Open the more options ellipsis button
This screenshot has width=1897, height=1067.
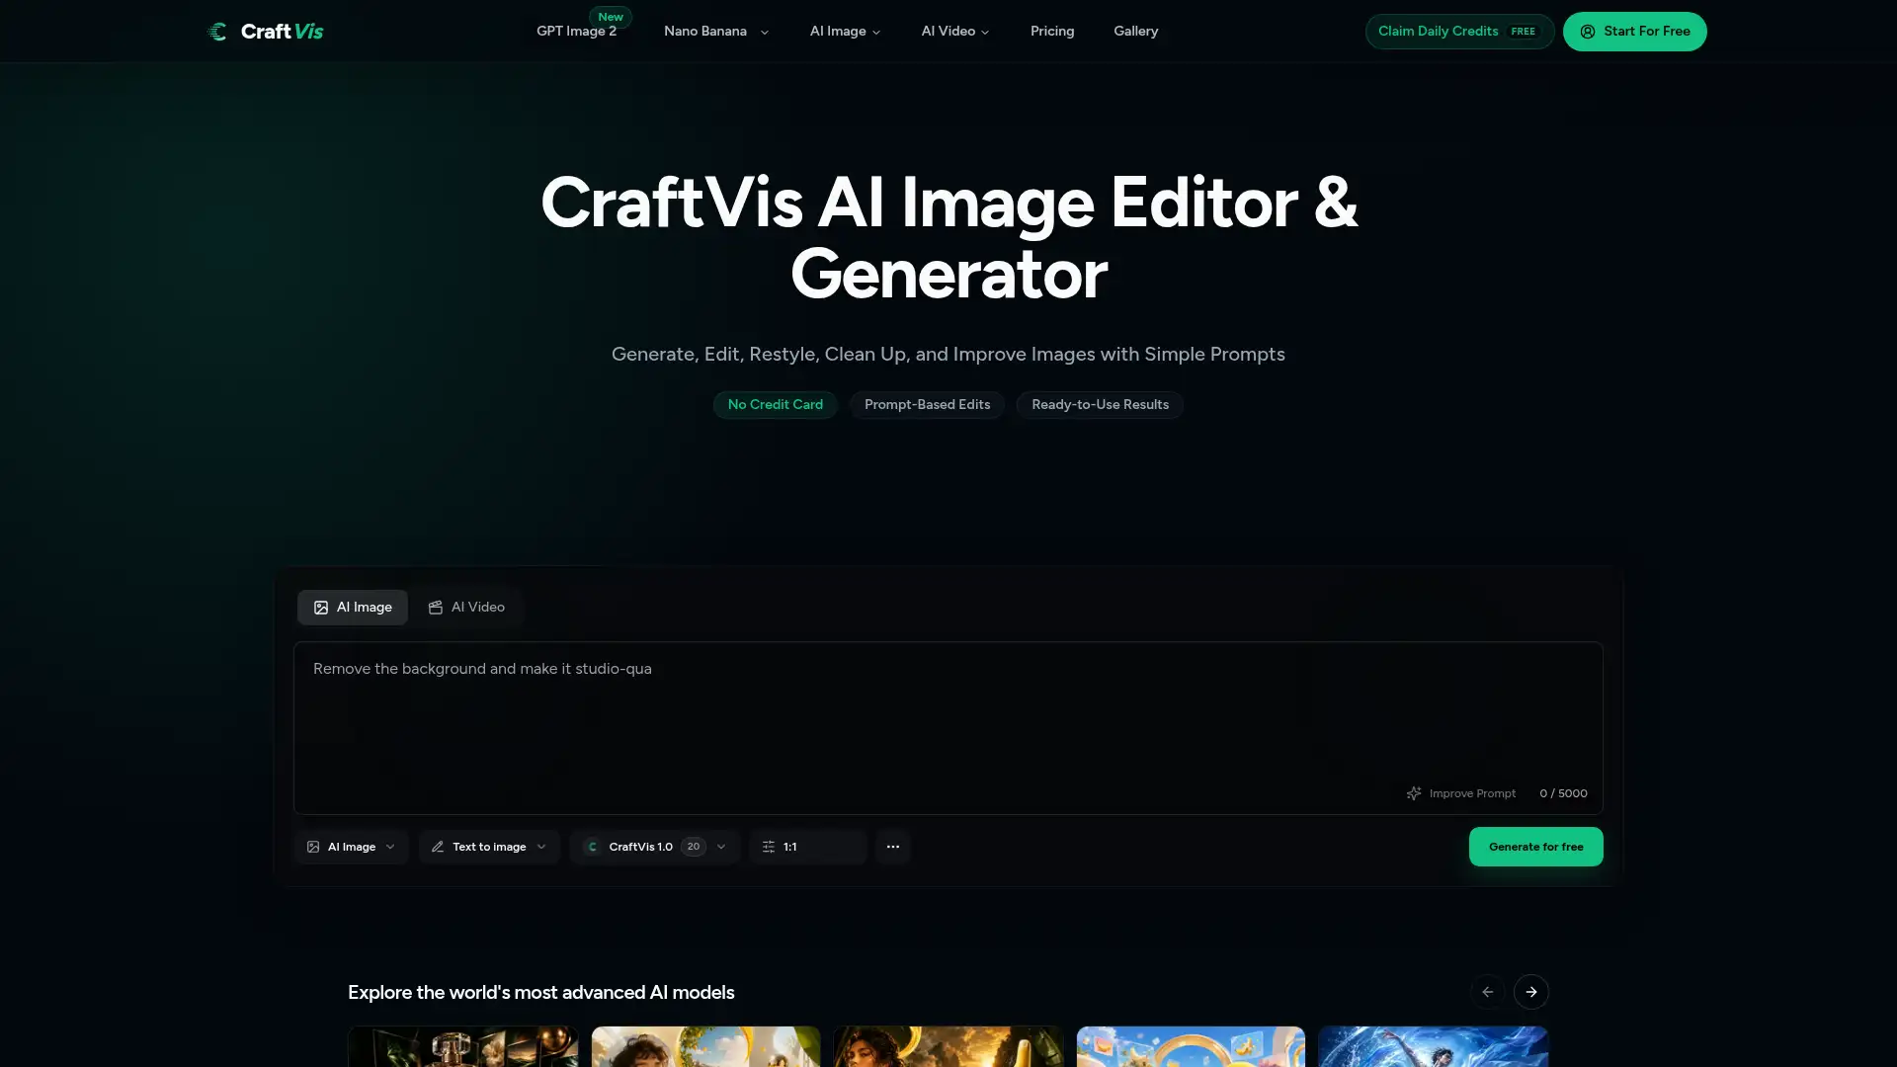[x=892, y=847]
